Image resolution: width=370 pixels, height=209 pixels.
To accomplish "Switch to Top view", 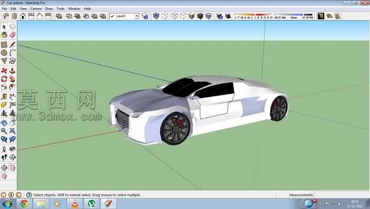I will pyautogui.click(x=14, y=16).
